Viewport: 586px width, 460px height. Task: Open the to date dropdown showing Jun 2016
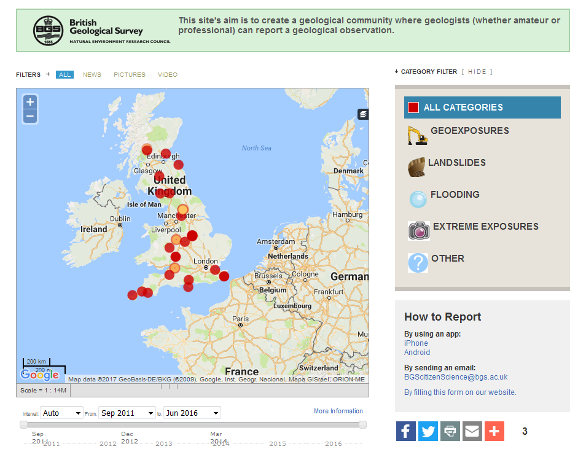point(192,413)
